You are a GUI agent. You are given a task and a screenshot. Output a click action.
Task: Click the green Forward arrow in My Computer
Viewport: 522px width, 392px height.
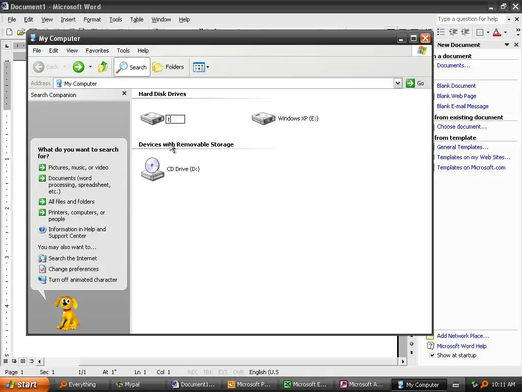tap(79, 67)
